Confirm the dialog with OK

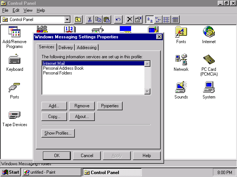click(x=57, y=156)
